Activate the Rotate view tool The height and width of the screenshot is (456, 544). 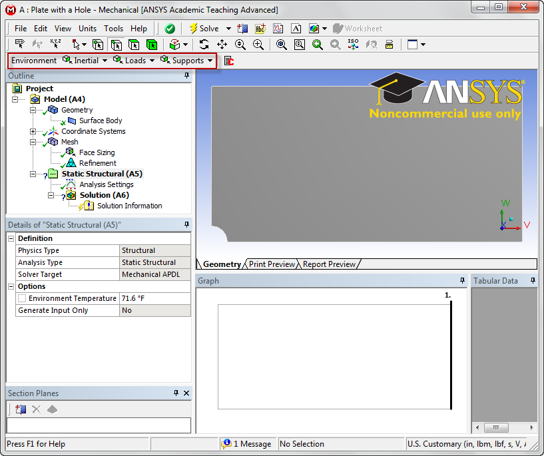(204, 45)
